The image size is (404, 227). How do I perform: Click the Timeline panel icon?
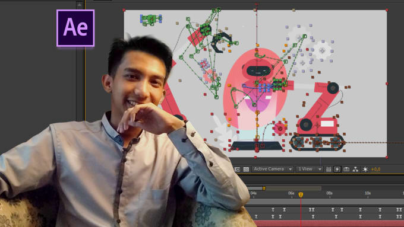tap(346, 169)
